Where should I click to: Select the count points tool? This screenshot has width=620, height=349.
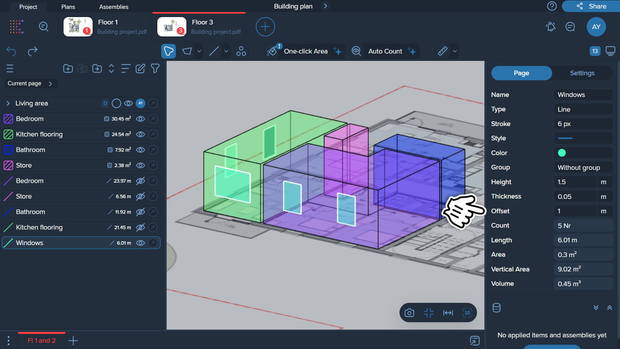[x=241, y=51]
